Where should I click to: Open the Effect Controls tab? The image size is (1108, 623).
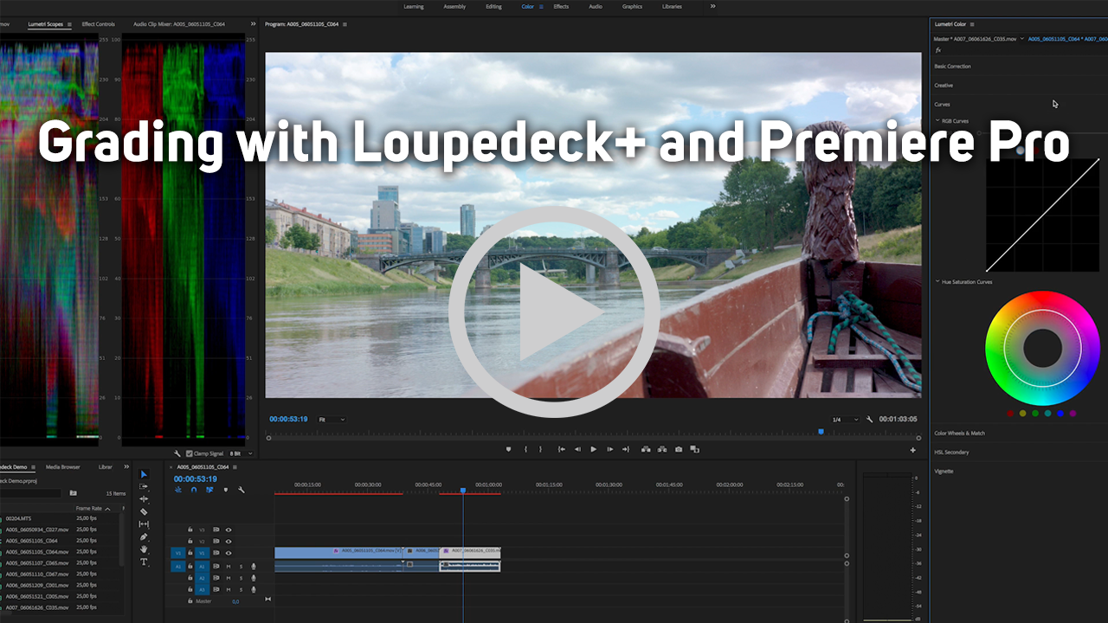click(99, 24)
